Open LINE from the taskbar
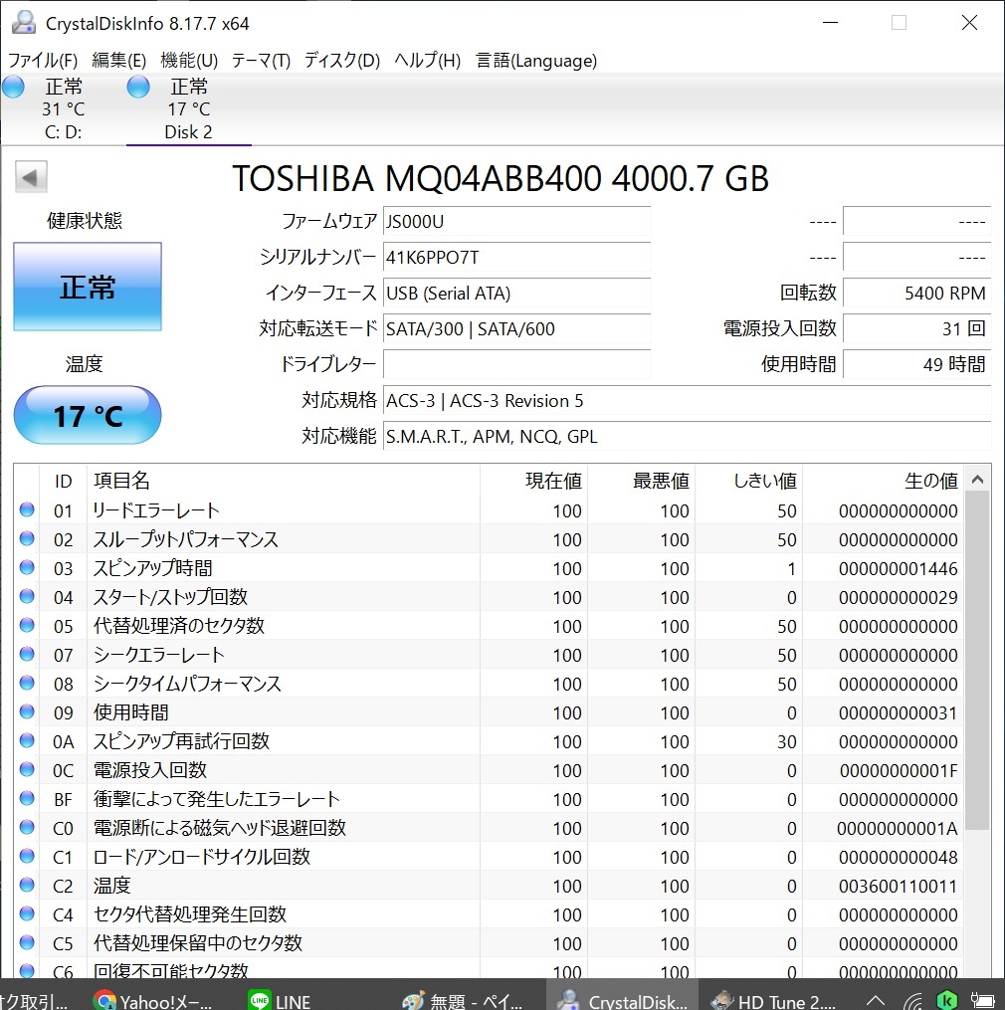This screenshot has height=1010, width=1005. click(x=280, y=1000)
